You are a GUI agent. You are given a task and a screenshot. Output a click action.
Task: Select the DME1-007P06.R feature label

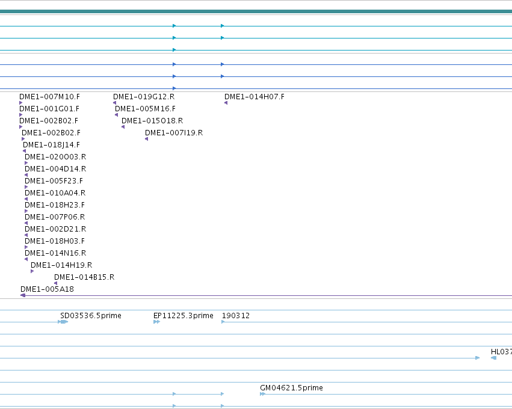tap(55, 217)
